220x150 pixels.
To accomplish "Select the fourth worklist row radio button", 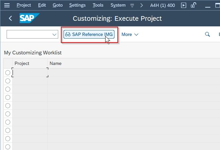I will click(x=8, y=98).
